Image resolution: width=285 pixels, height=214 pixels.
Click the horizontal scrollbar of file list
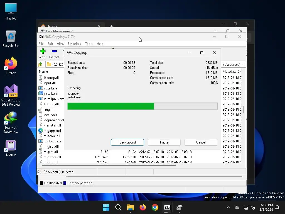109,166
